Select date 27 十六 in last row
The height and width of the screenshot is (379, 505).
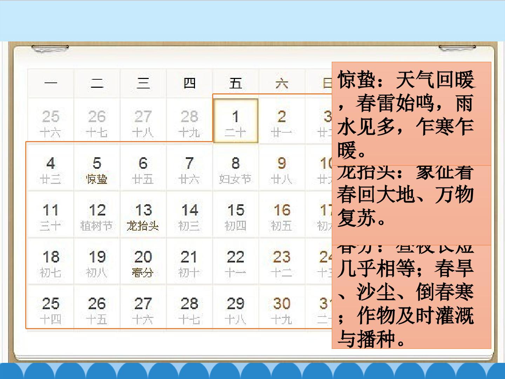pyautogui.click(x=143, y=308)
